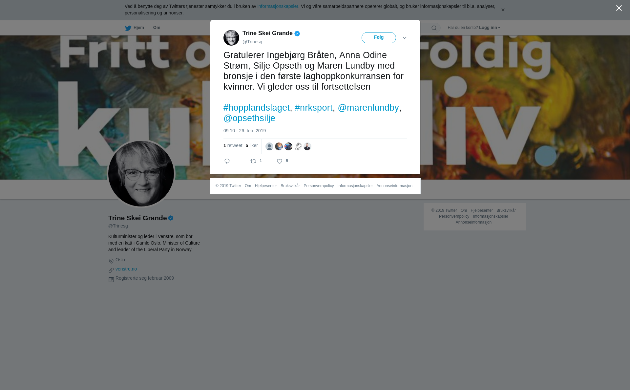Dismiss the cookie notice banner

(x=503, y=10)
